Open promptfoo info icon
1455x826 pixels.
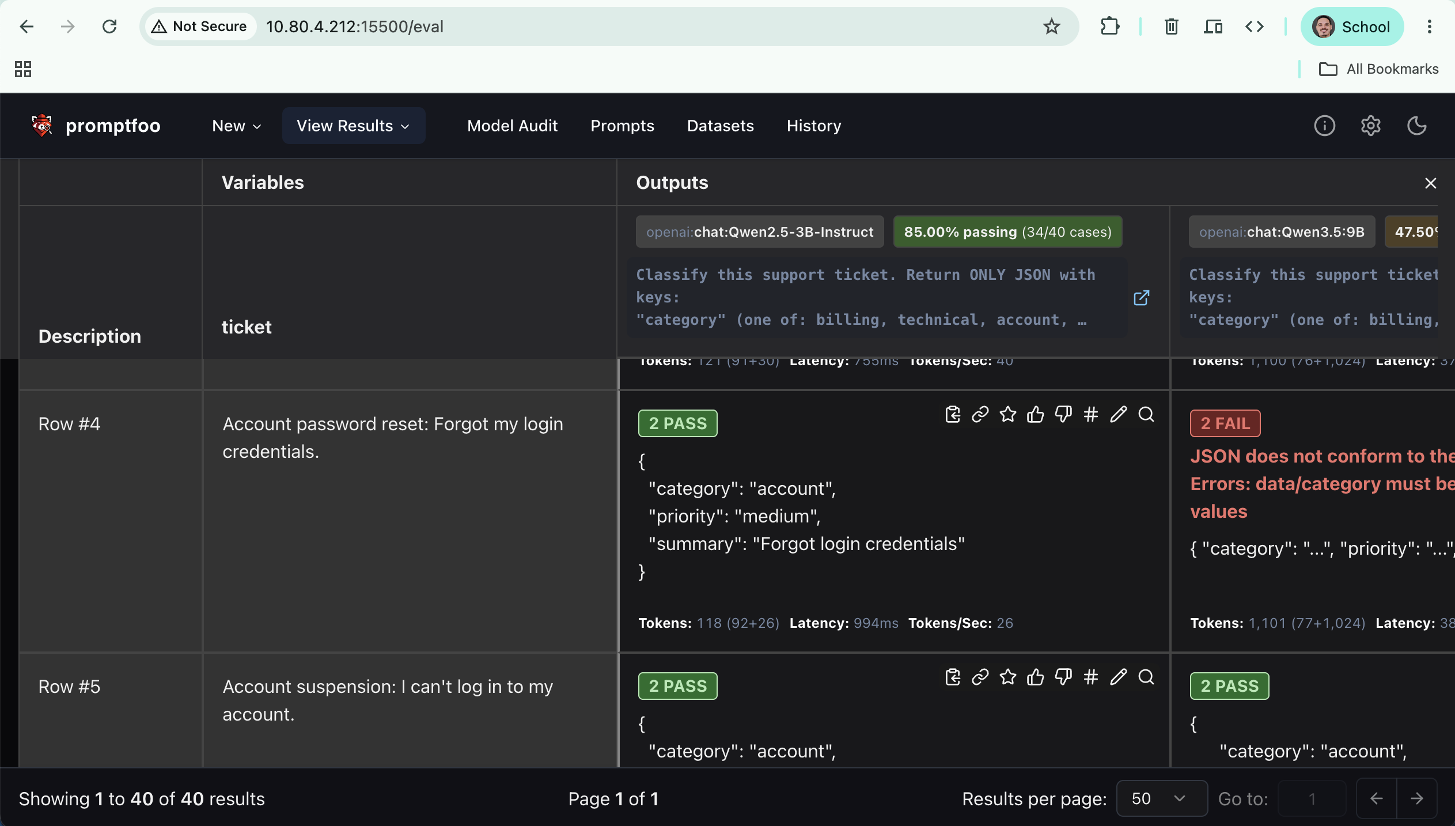1325,126
